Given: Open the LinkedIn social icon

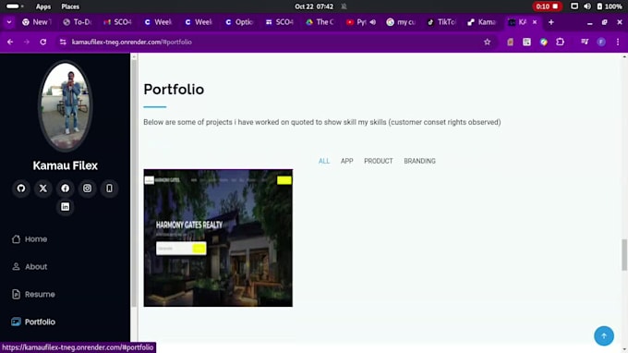Looking at the screenshot, I should 66,207.
